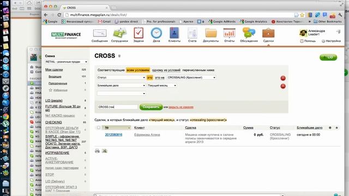Select the 'это не' condition operator
This screenshot has height=196, width=349.
click(x=160, y=77)
